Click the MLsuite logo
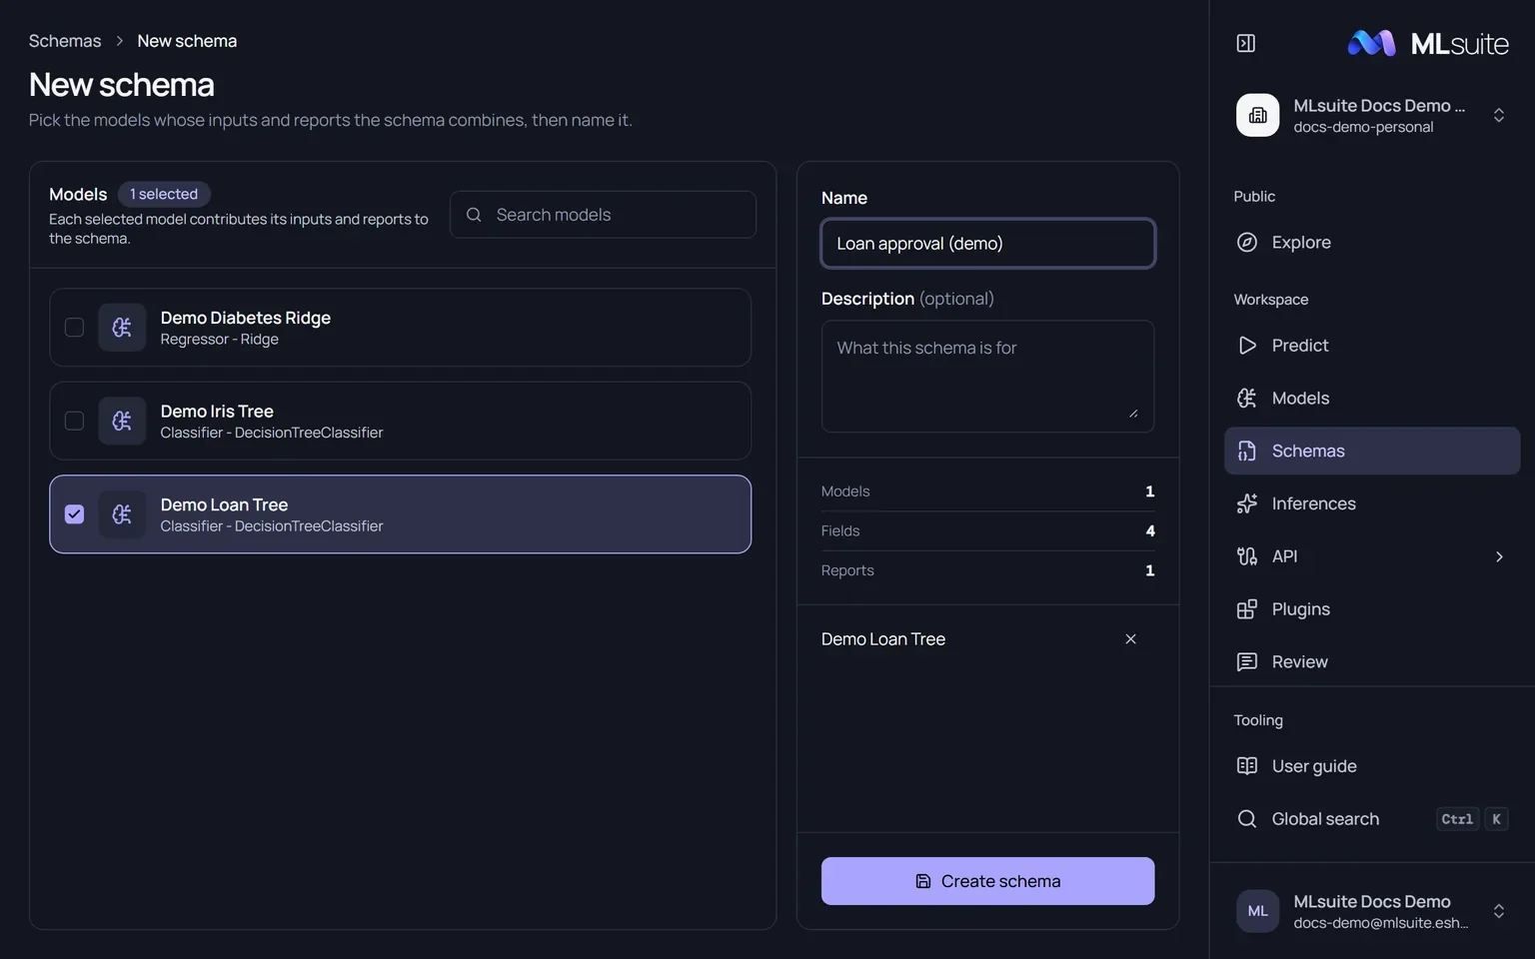The image size is (1535, 959). [1428, 43]
